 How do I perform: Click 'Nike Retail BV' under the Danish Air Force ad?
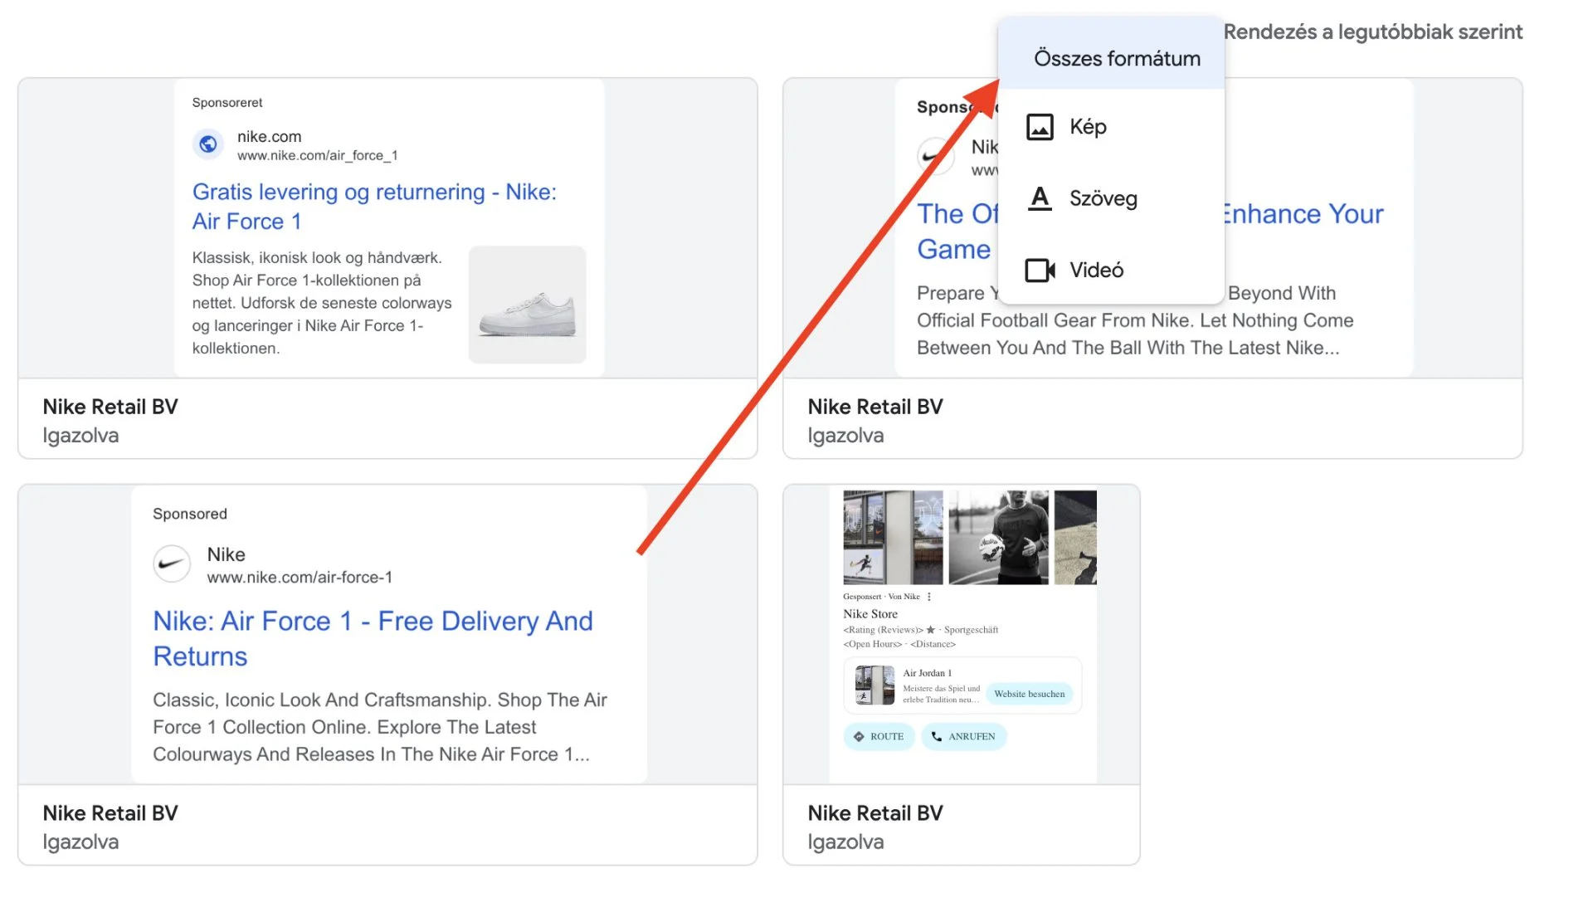(x=110, y=407)
